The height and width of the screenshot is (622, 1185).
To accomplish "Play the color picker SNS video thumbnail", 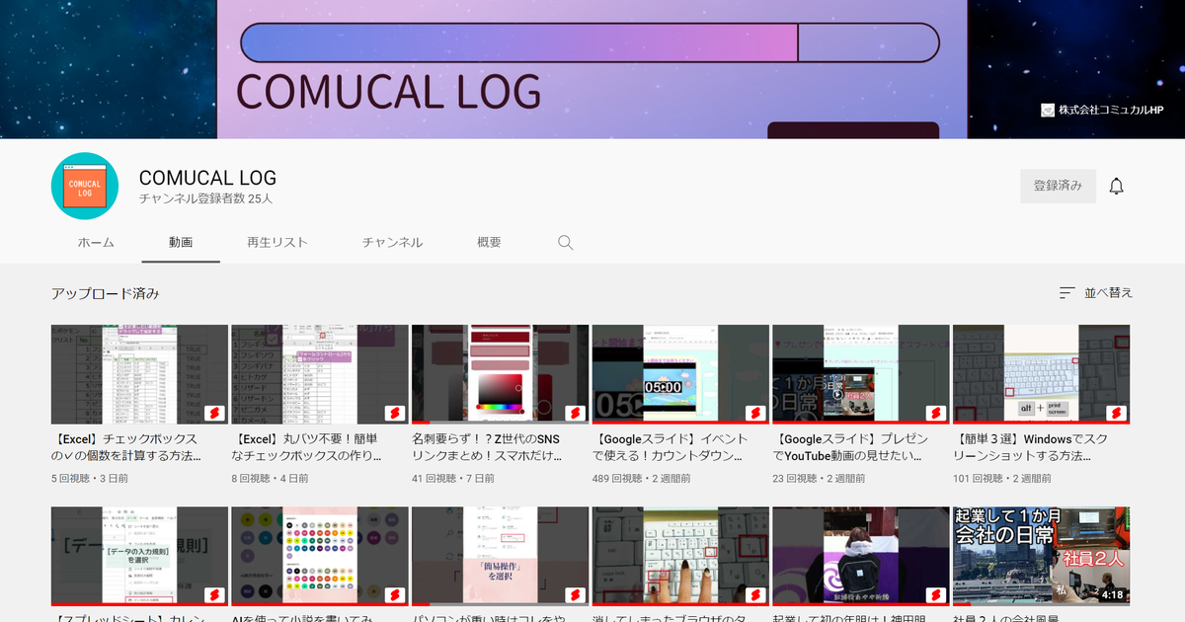I will 501,374.
